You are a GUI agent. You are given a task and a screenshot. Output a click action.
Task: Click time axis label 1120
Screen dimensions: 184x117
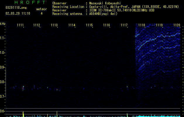[177, 25]
